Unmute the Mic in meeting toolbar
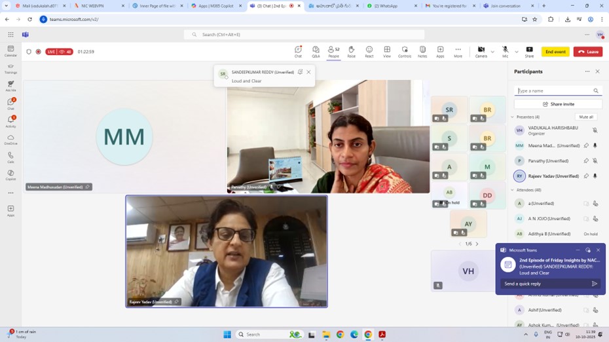Image resolution: width=609 pixels, height=342 pixels. pyautogui.click(x=505, y=51)
